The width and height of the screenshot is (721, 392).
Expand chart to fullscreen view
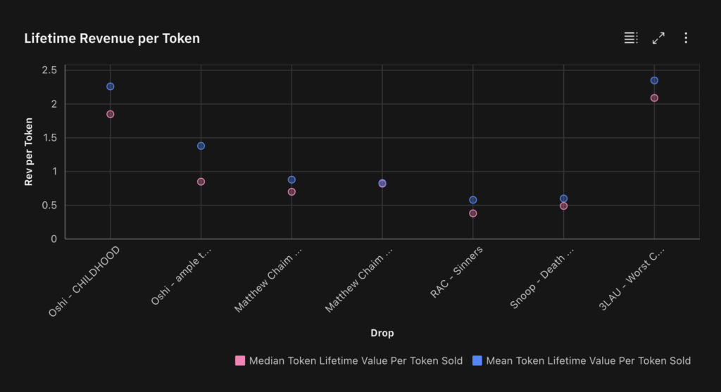click(x=658, y=38)
